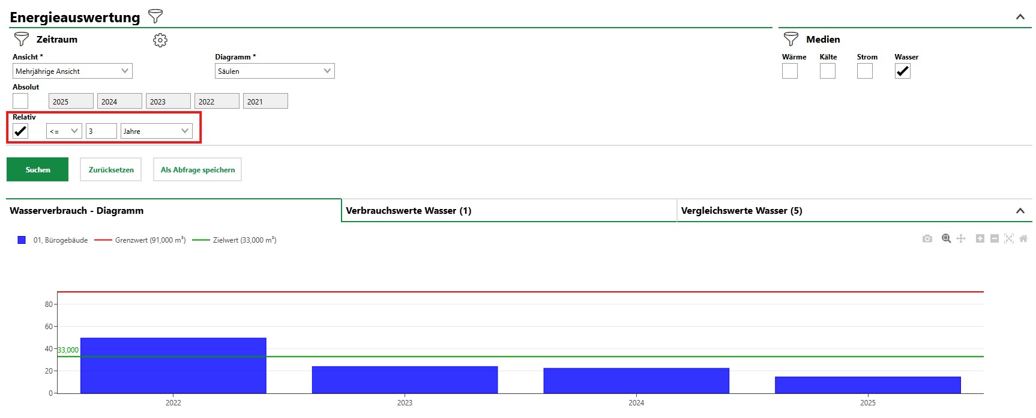Collapse the chart results panel
Image resolution: width=1036 pixels, height=418 pixels.
[1020, 211]
